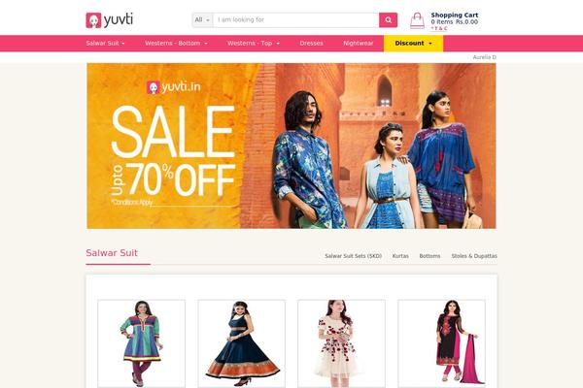Select the black suit with pink dupatta thumbnail
Image resolution: width=583 pixels, height=388 pixels.
tap(442, 343)
